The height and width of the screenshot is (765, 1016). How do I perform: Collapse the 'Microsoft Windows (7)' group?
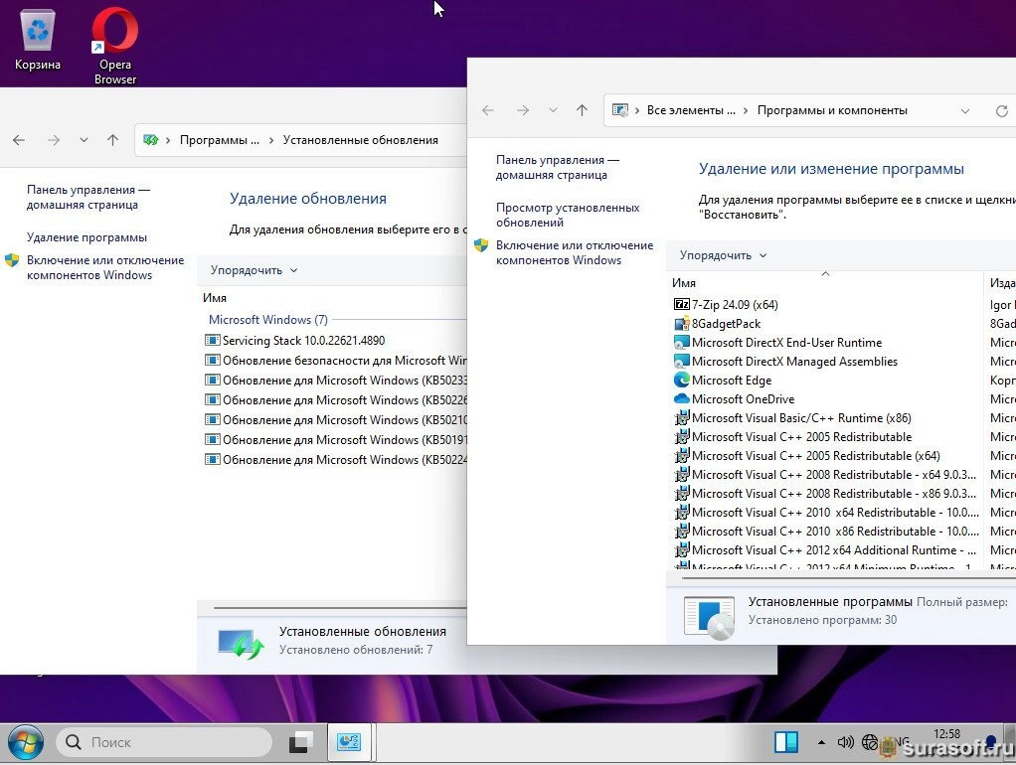268,320
